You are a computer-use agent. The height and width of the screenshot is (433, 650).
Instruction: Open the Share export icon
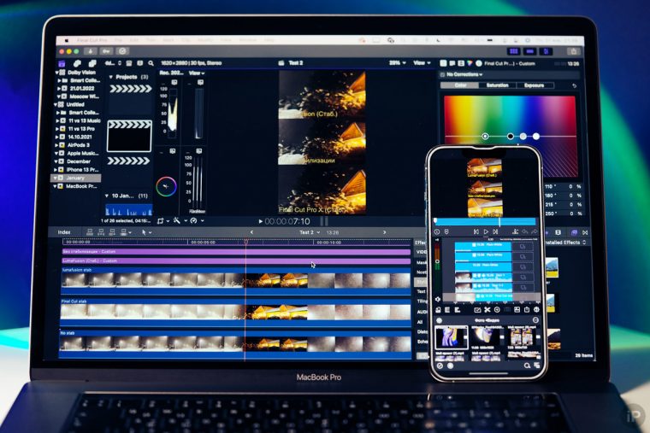point(573,51)
